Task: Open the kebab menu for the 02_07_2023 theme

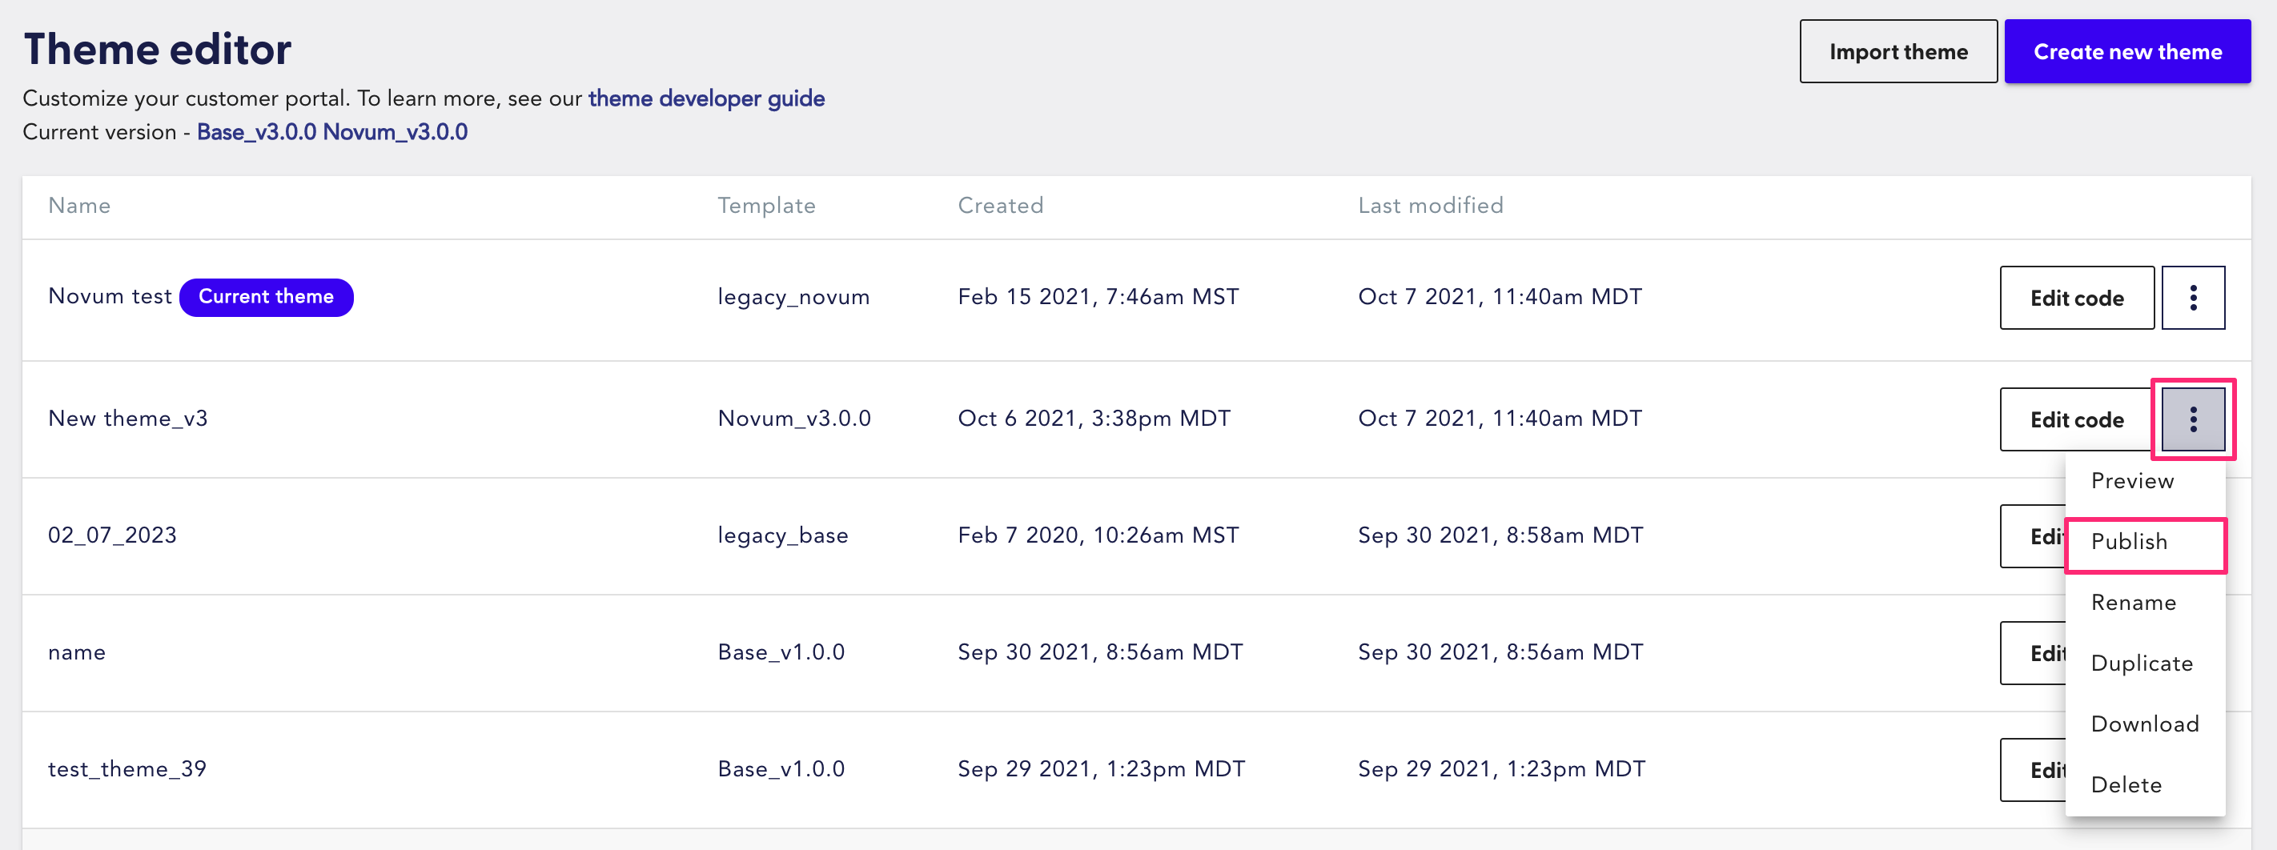Action: pos(2193,536)
